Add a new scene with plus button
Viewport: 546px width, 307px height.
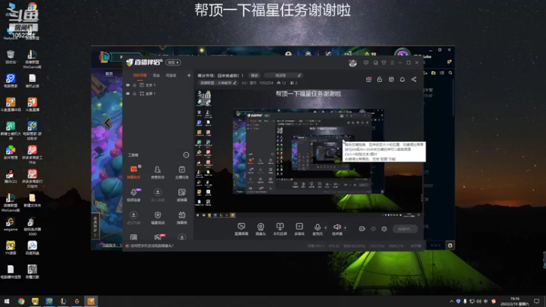[189, 75]
